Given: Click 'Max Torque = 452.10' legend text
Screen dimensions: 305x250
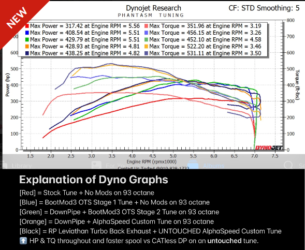Looking at the screenshot, I should 177,40.
